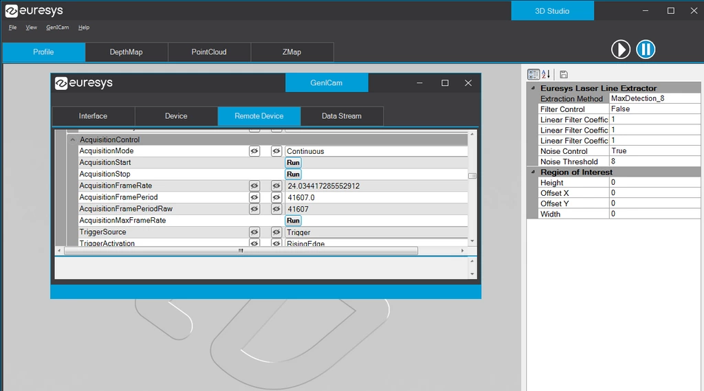This screenshot has width=704, height=391.
Task: Pause acquisition with the blue pause button
Action: (x=646, y=49)
